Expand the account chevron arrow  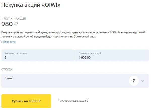[x=143, y=81]
